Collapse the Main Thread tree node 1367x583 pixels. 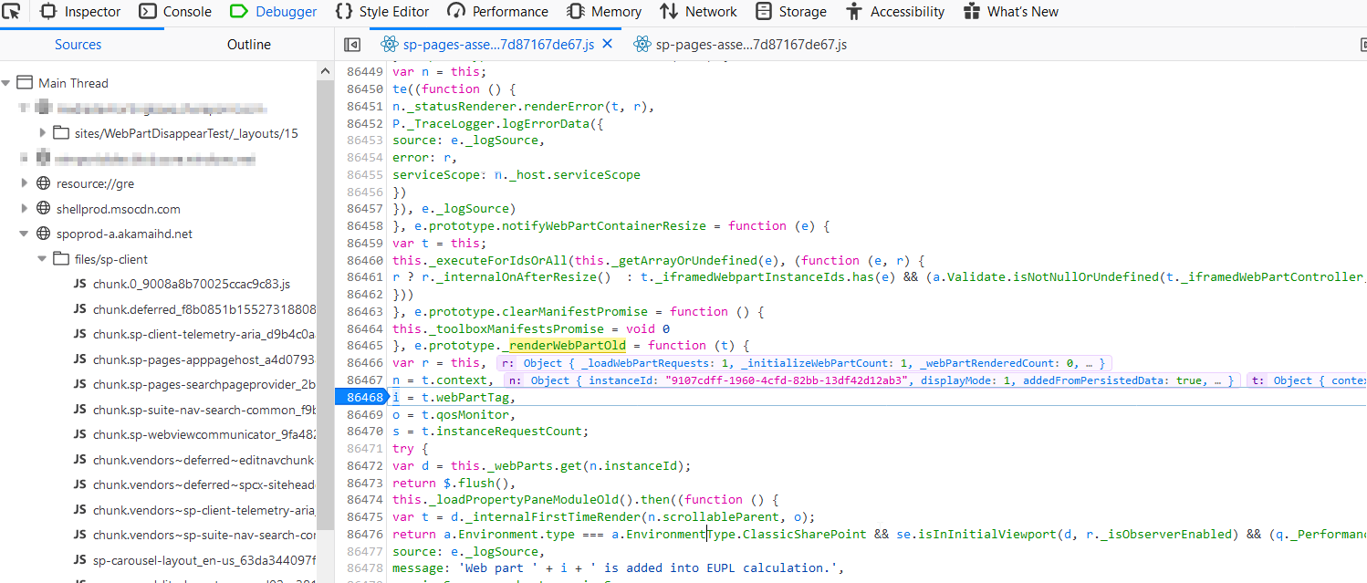5,83
